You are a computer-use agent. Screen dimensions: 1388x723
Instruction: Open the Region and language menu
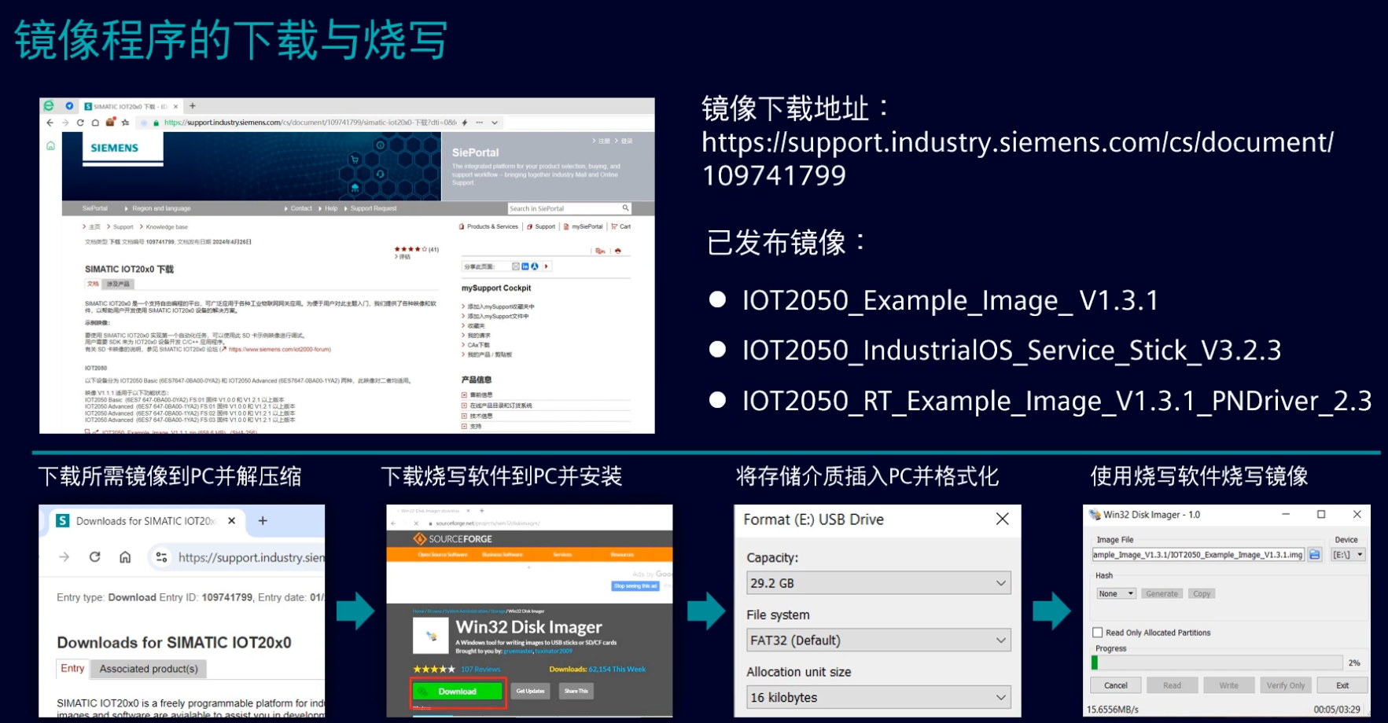tap(161, 208)
